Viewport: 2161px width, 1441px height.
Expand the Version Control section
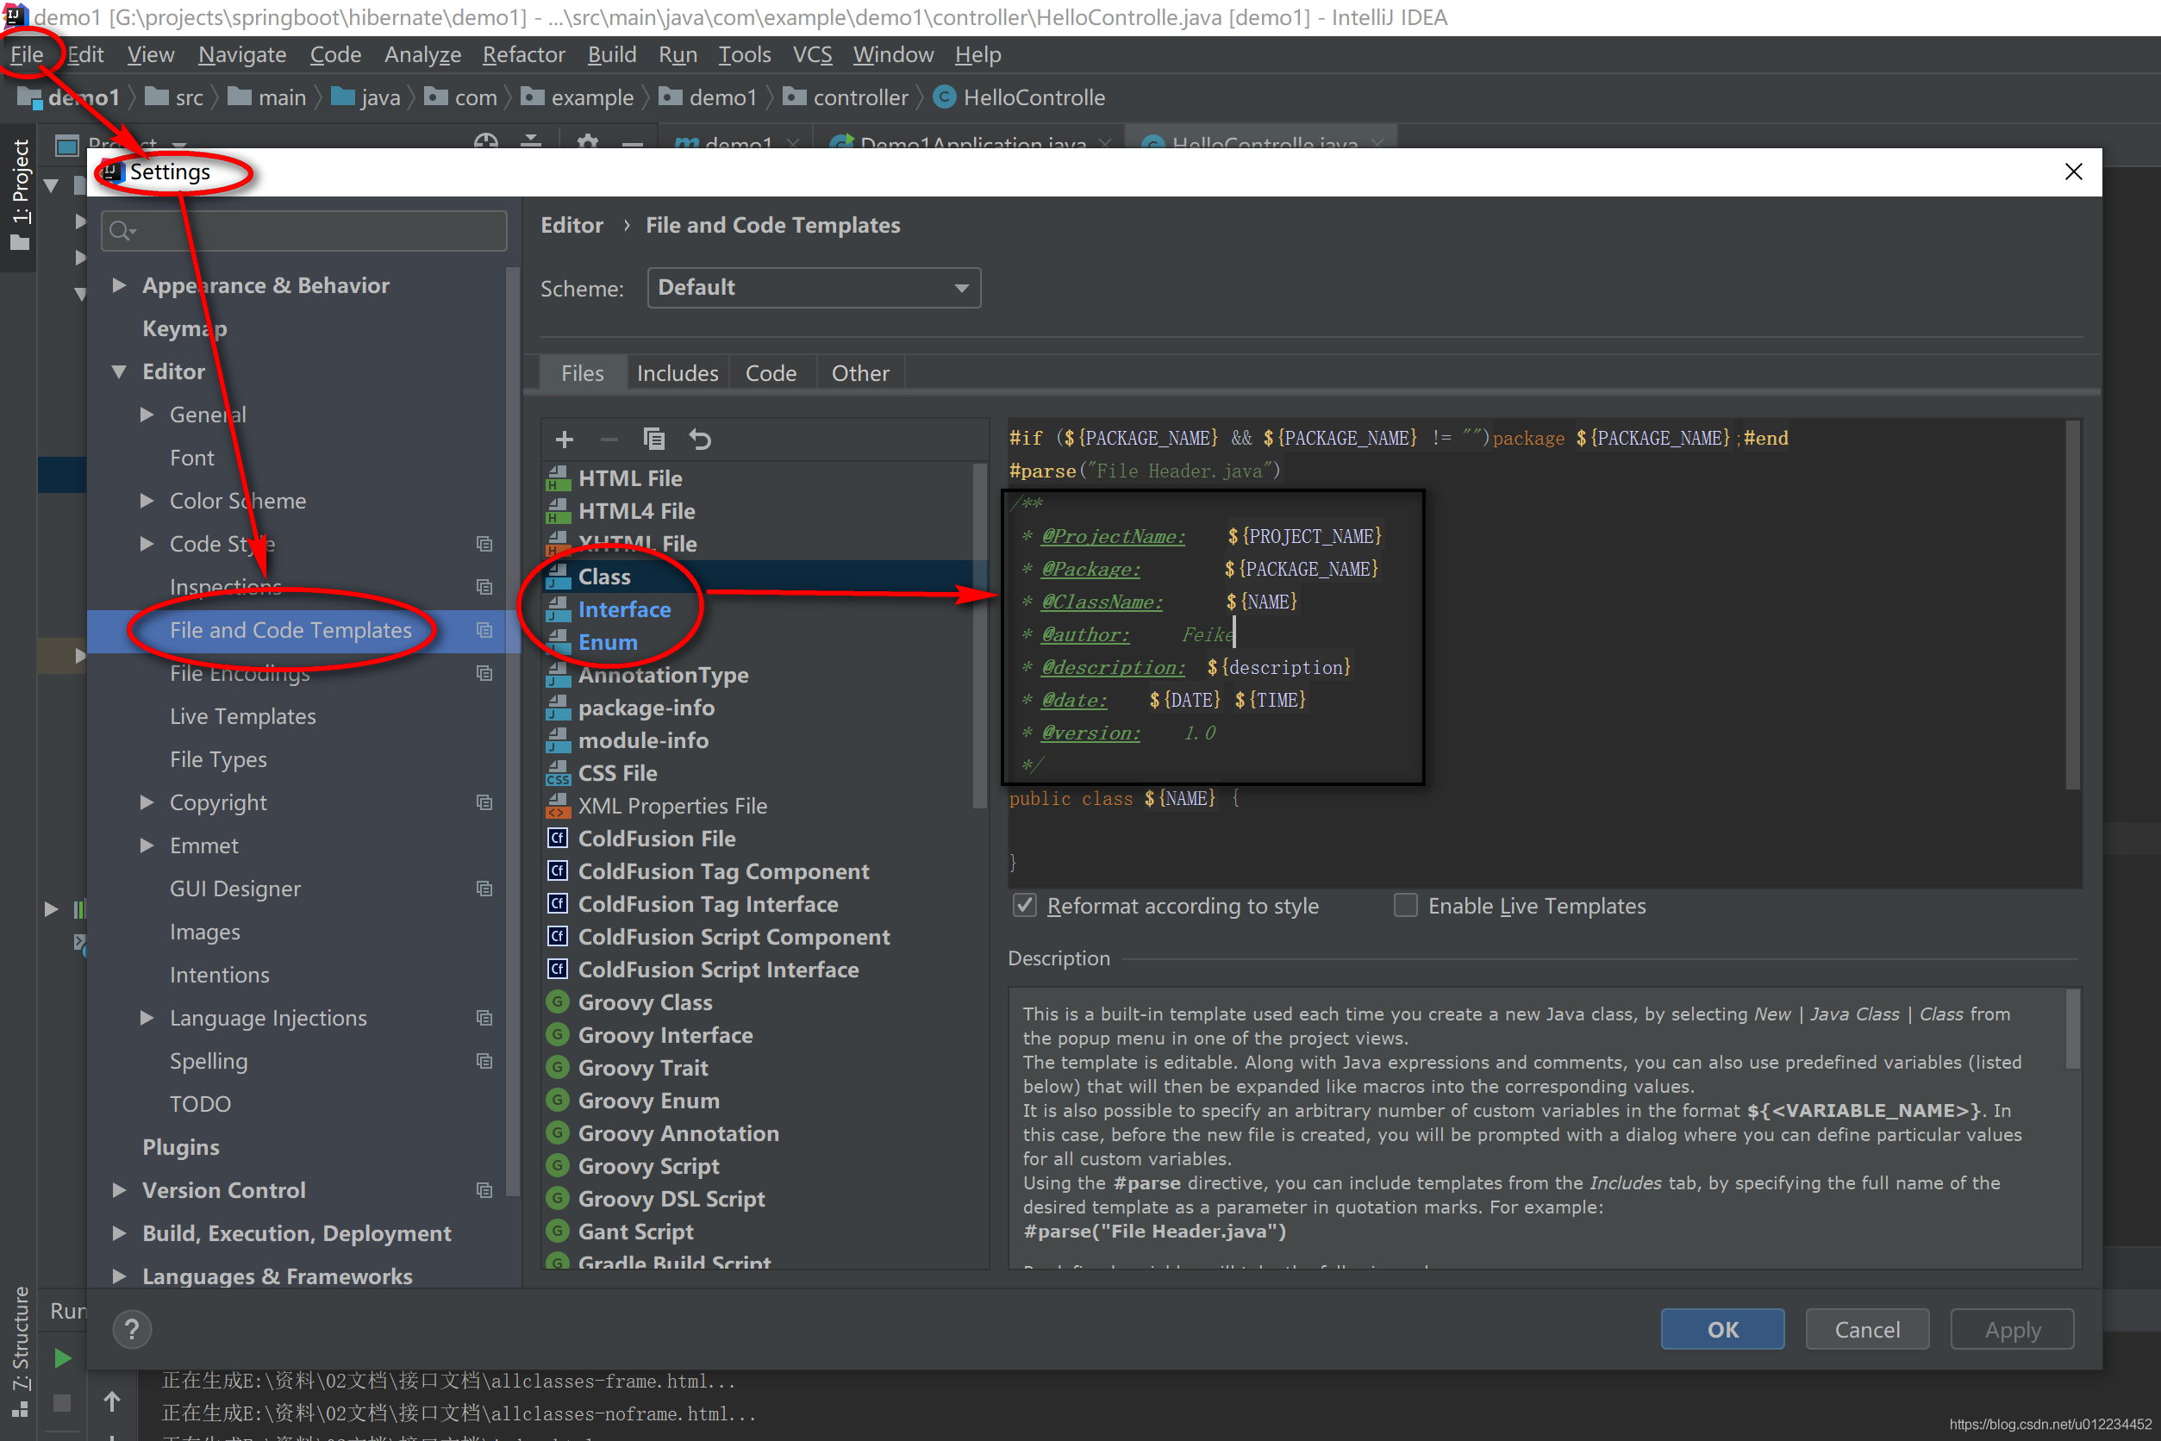[x=119, y=1190]
